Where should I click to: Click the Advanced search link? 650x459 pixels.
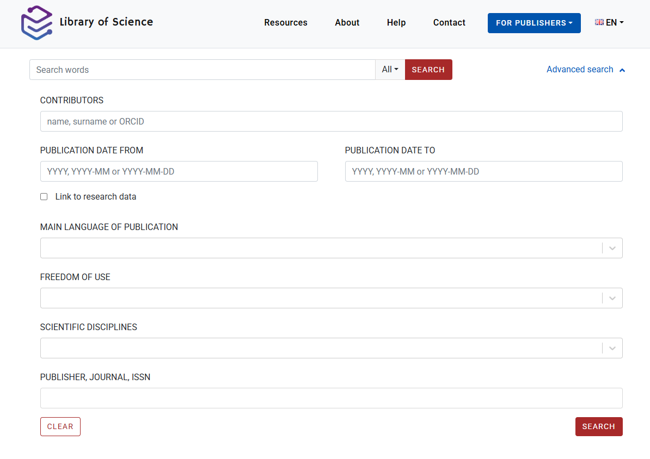click(x=580, y=70)
